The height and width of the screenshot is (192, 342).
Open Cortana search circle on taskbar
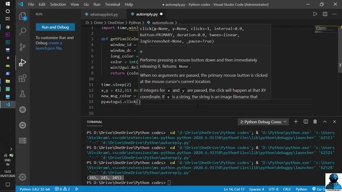7,11
